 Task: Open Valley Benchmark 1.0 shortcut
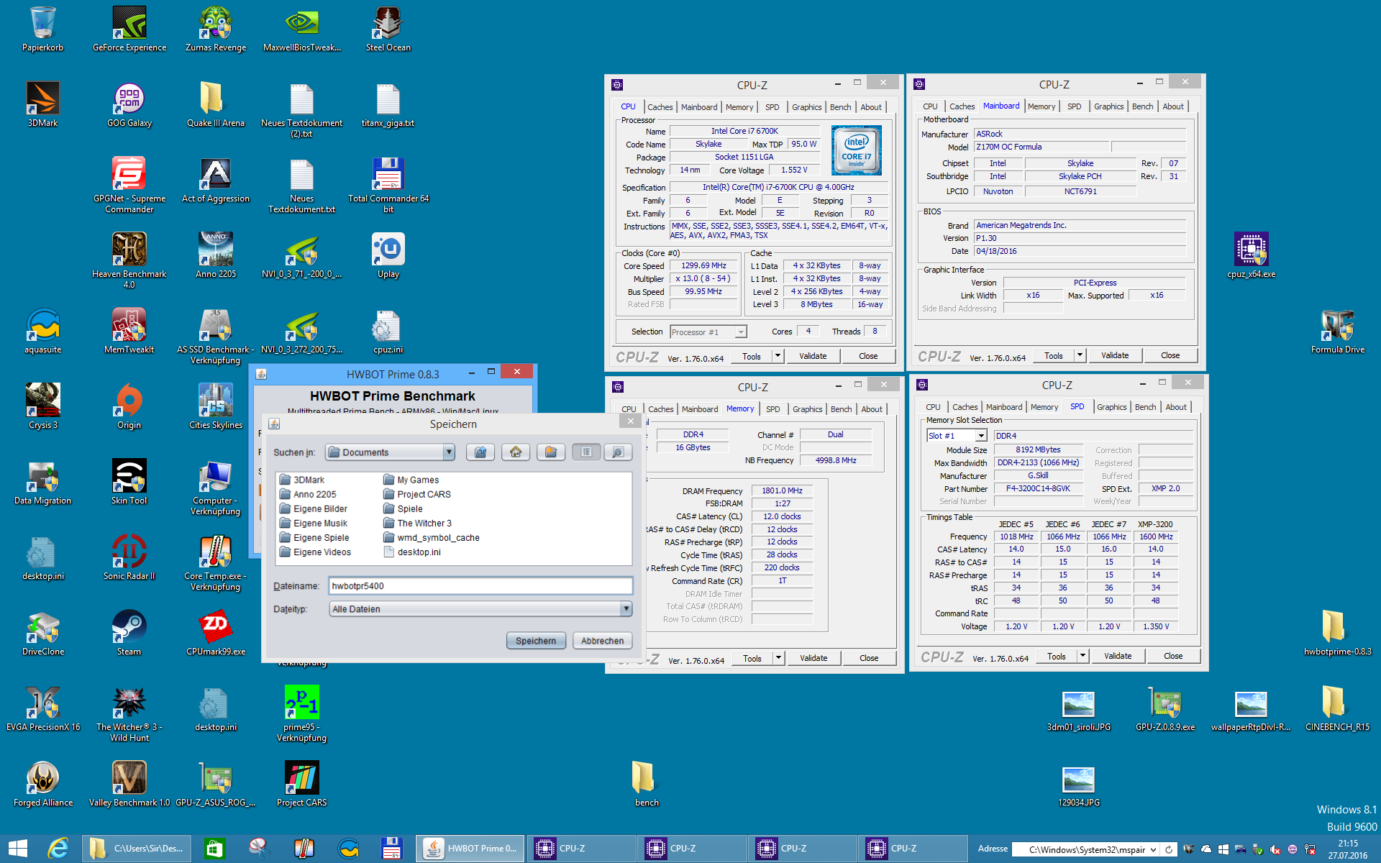click(129, 783)
